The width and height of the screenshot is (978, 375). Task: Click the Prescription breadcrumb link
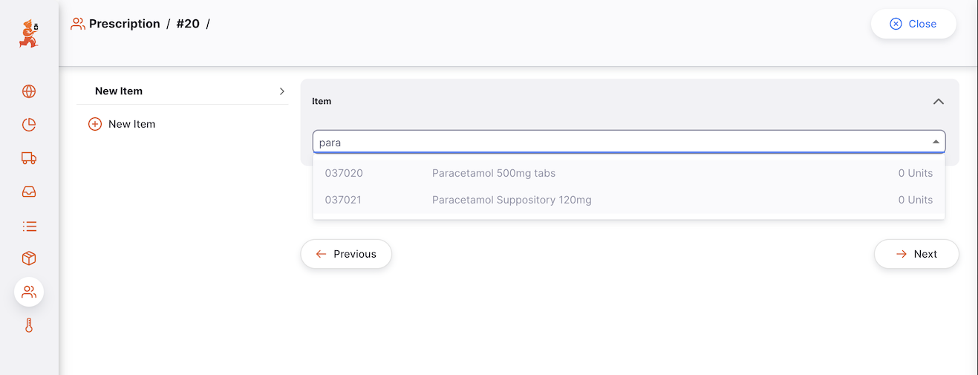[124, 24]
